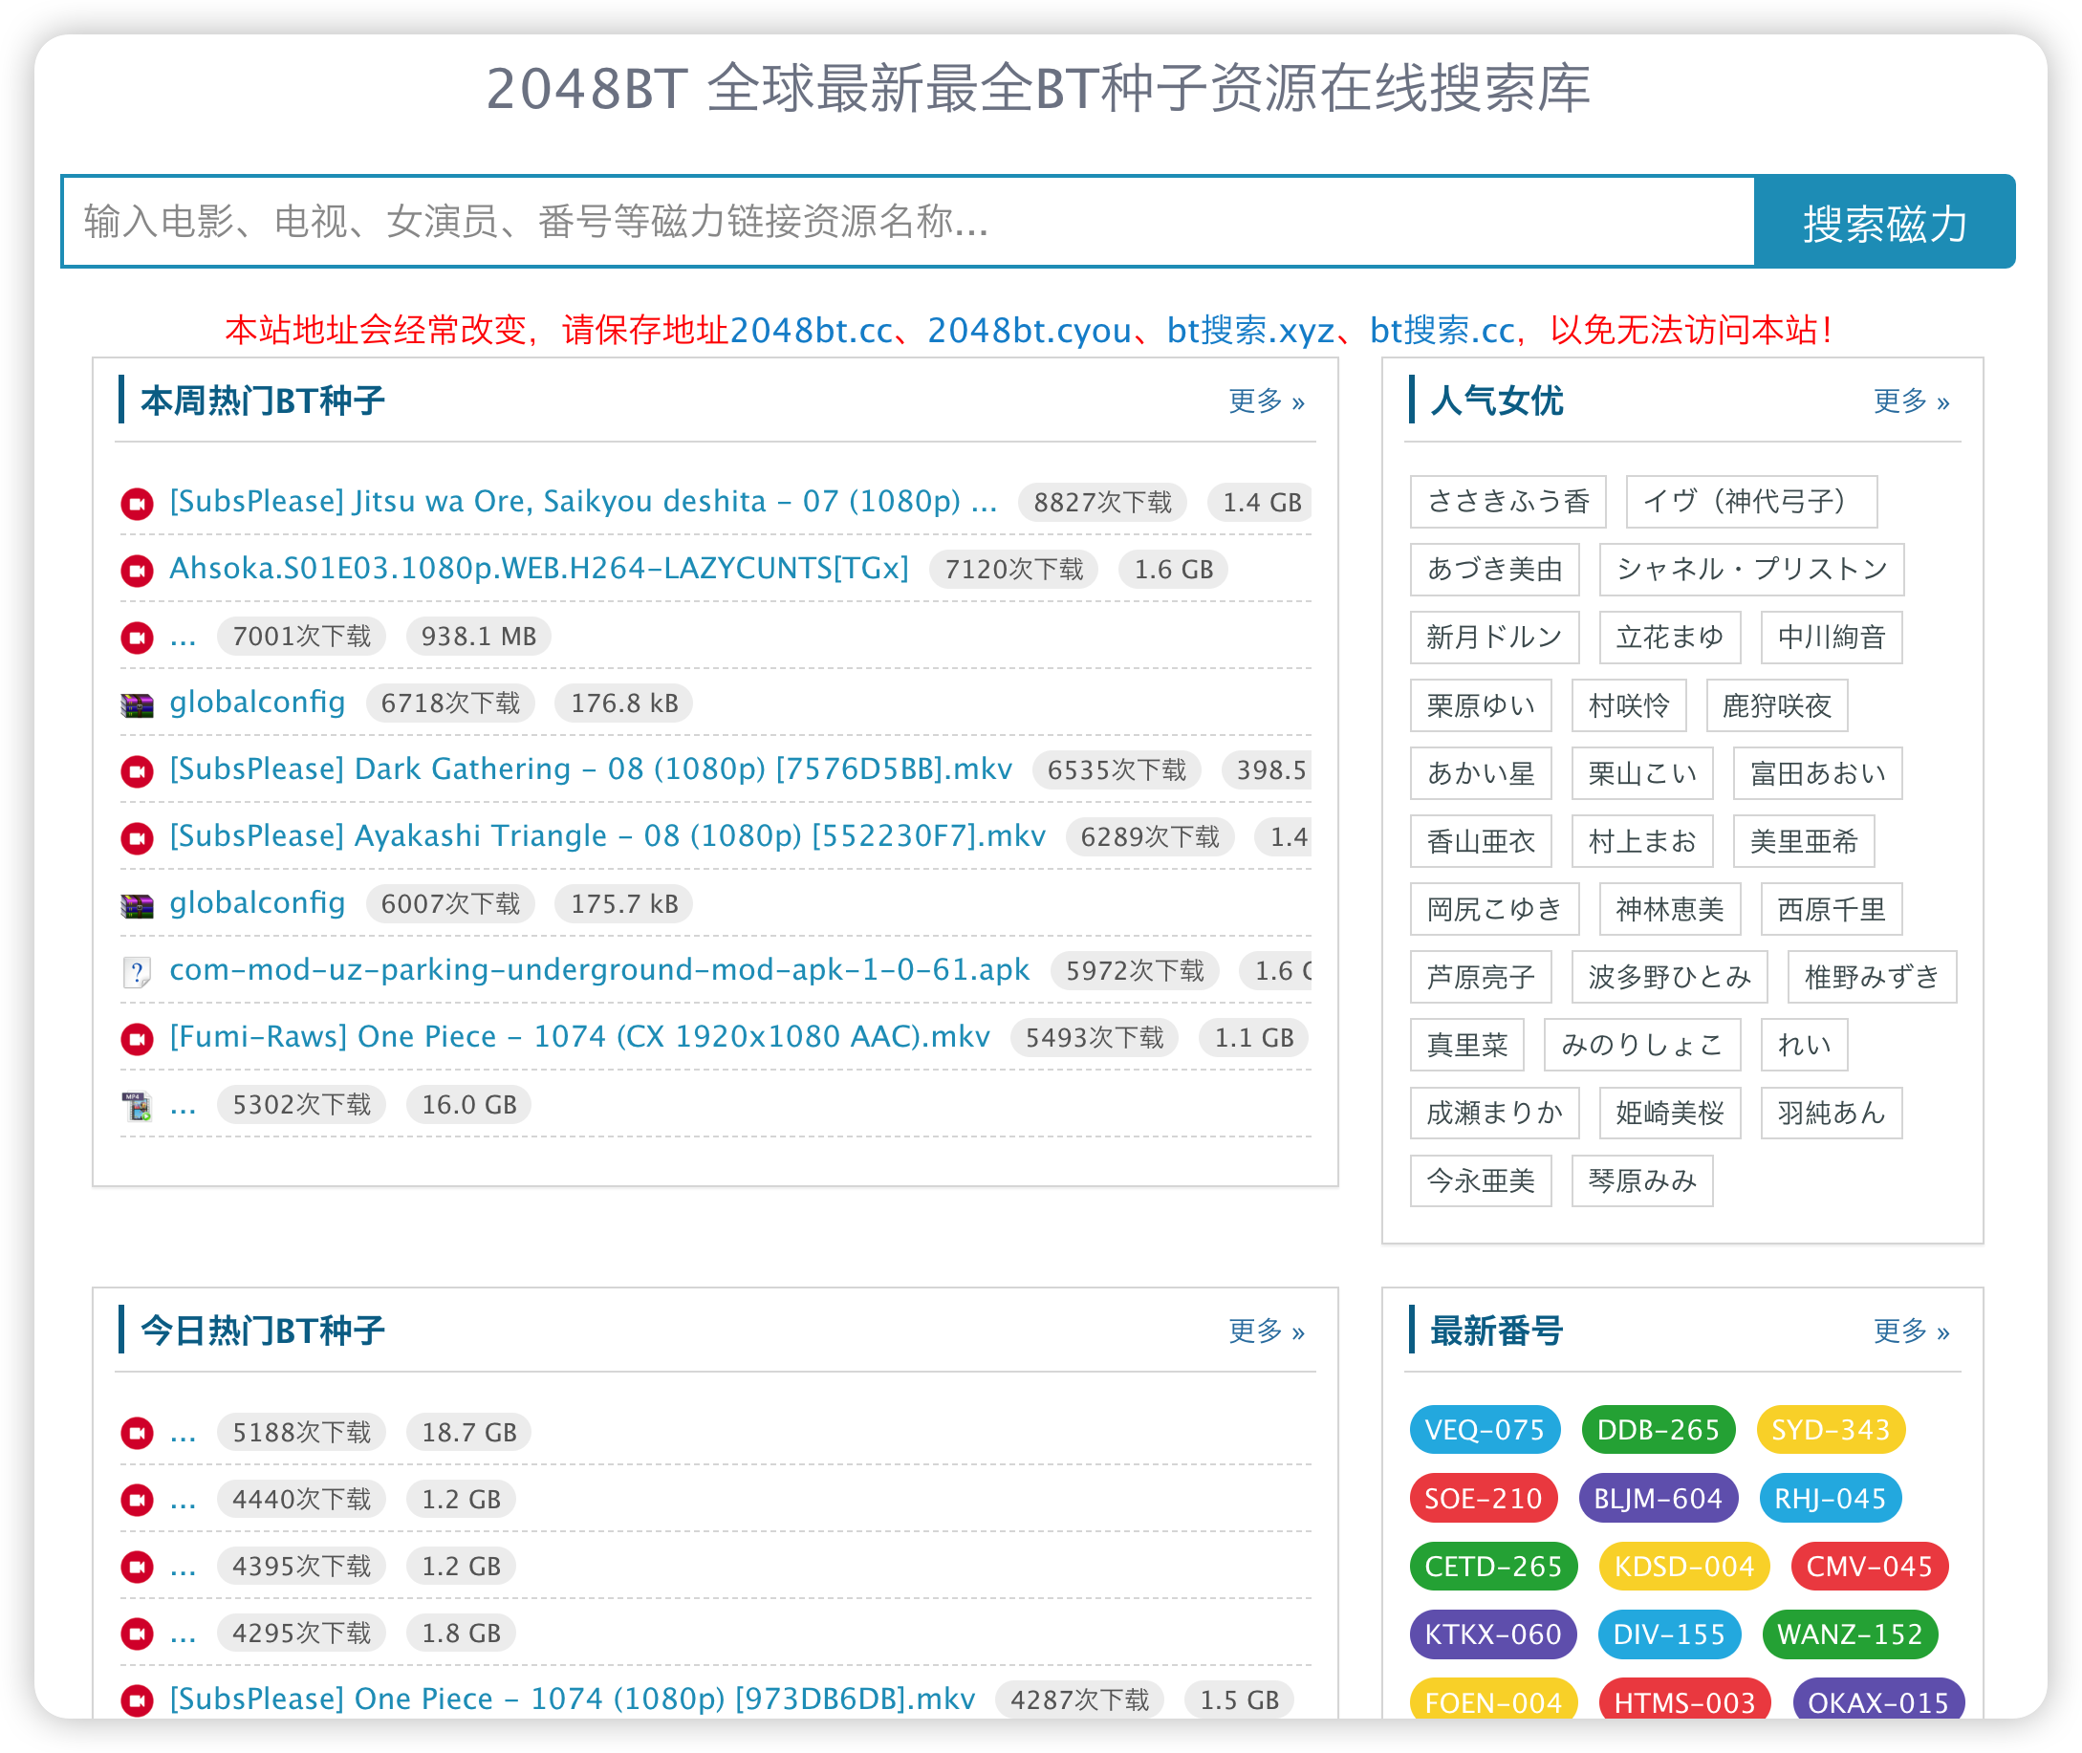
Task: Open 更多 link in 本周热门BT种子 section
Action: pyautogui.click(x=1268, y=400)
